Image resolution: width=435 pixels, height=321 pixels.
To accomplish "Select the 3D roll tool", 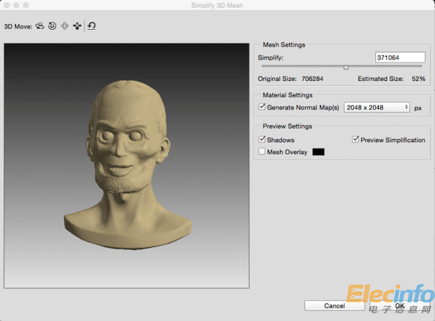I will [52, 26].
